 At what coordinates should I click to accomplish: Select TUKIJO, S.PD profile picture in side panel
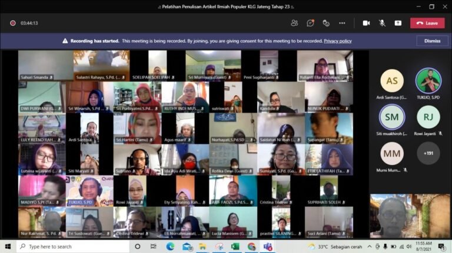(x=428, y=81)
